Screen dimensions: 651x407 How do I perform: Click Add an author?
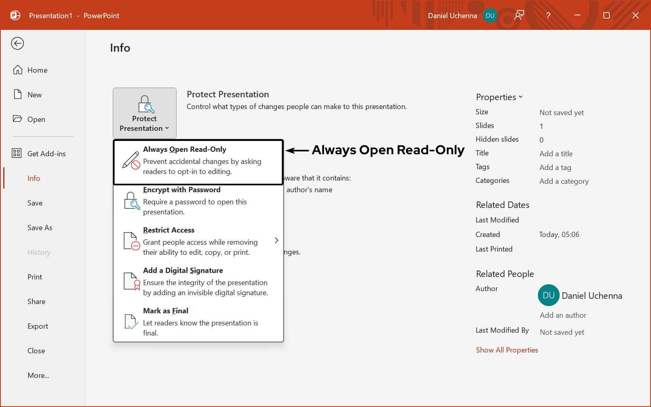[563, 315]
